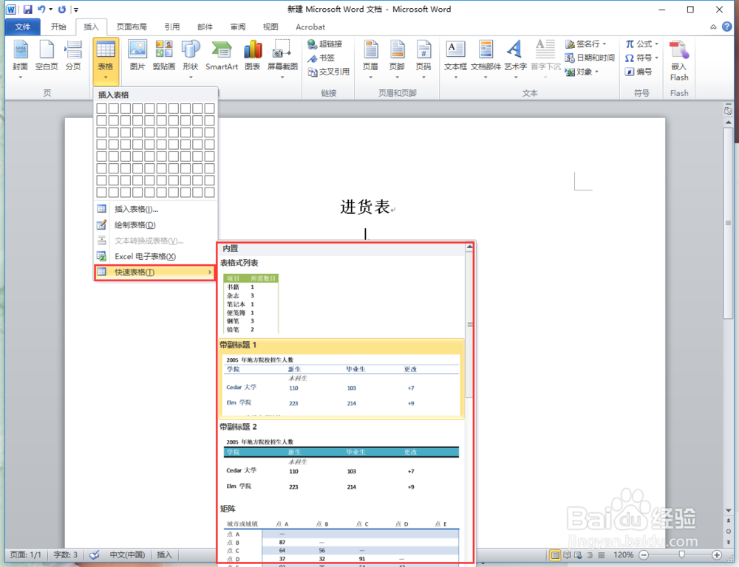
Task: Insert a Blank Page (空白页)
Action: [x=46, y=57]
